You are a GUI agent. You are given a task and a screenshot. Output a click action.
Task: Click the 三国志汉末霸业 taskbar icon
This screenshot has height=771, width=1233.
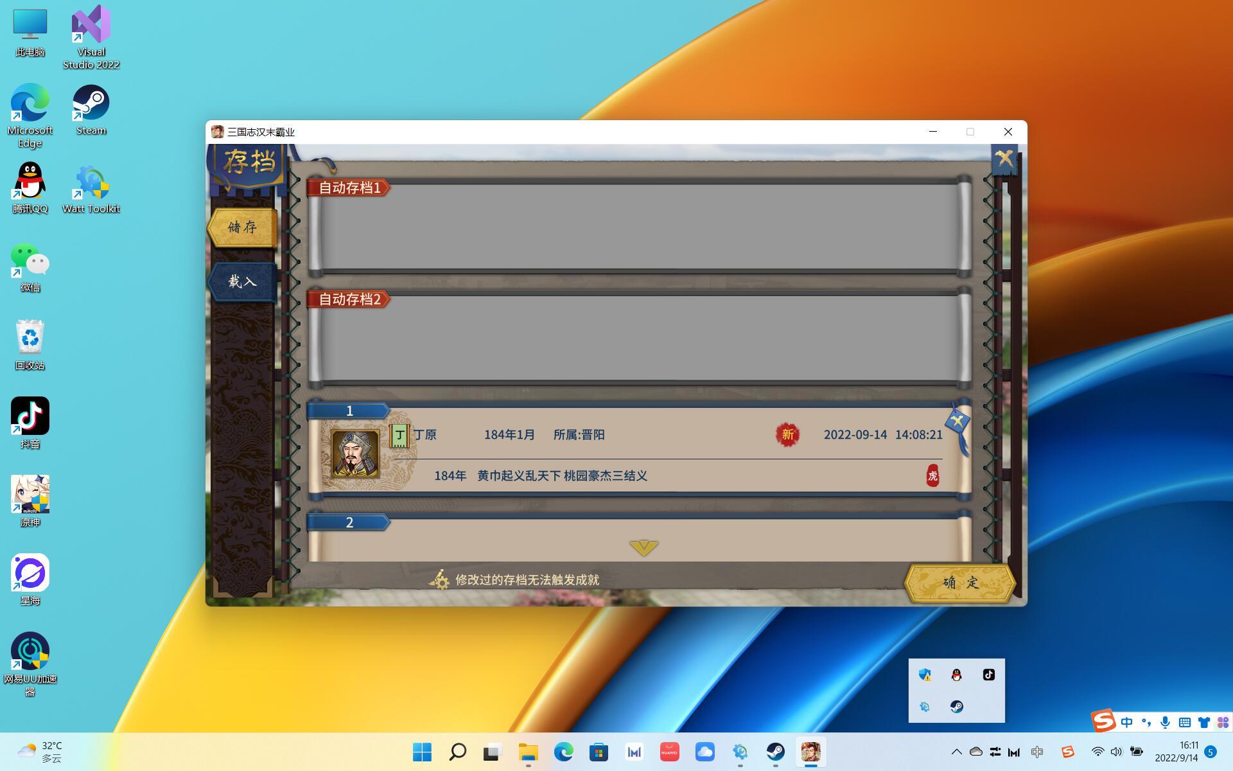click(x=810, y=752)
